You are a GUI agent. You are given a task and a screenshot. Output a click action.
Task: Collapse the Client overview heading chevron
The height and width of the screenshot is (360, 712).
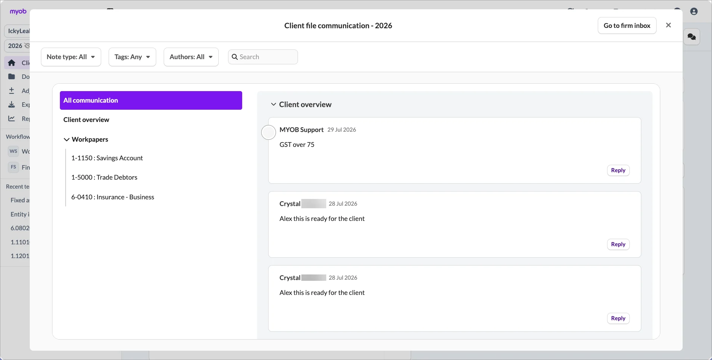(x=273, y=105)
